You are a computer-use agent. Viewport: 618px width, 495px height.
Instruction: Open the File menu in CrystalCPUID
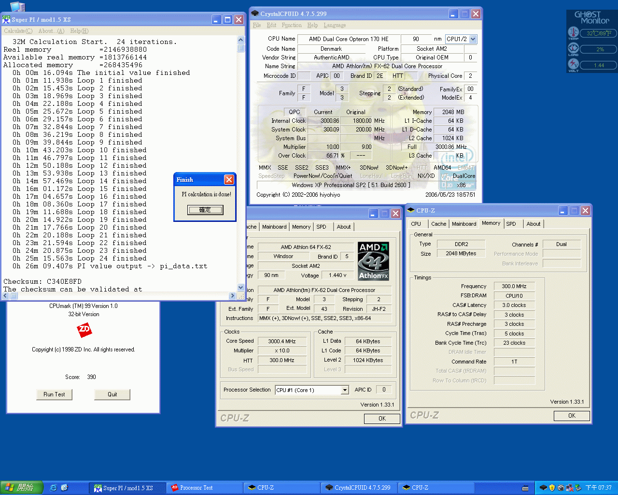tap(257, 25)
